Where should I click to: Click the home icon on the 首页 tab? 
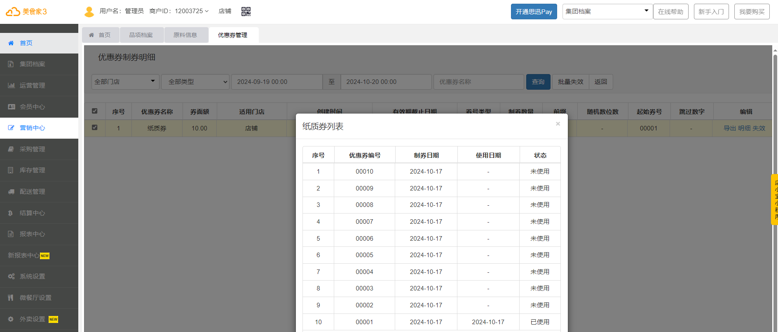pyautogui.click(x=91, y=35)
